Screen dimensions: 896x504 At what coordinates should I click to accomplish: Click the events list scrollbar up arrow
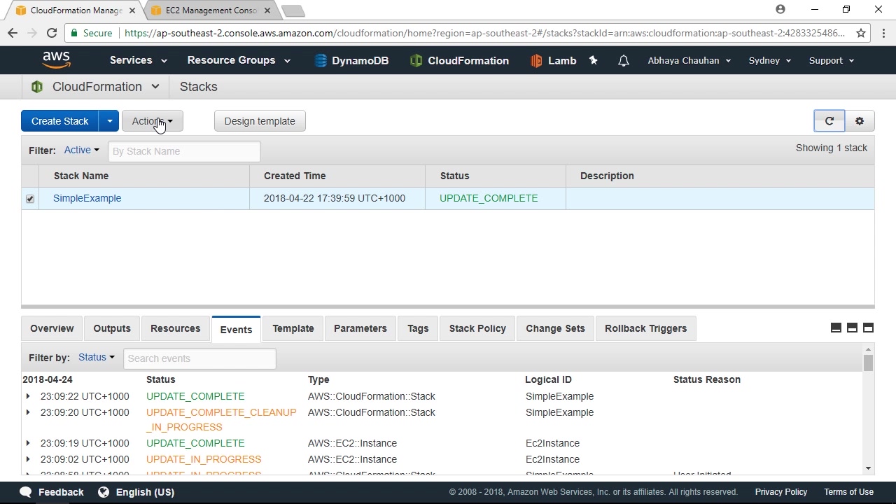tap(868, 349)
